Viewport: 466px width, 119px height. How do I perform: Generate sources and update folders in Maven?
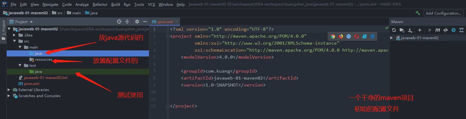pyautogui.click(x=402, y=30)
